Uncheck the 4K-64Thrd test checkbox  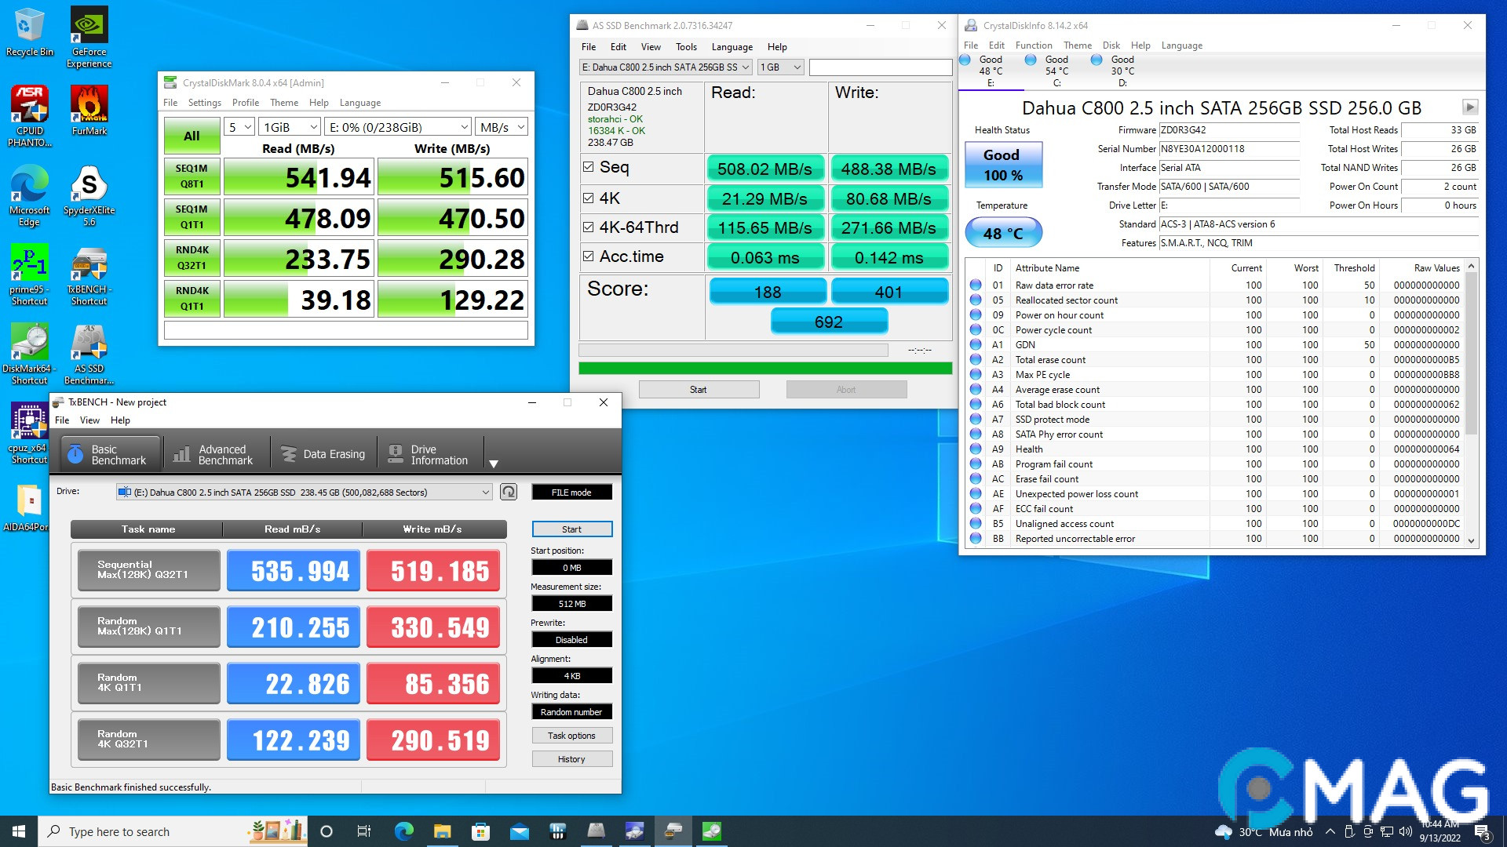tap(589, 227)
